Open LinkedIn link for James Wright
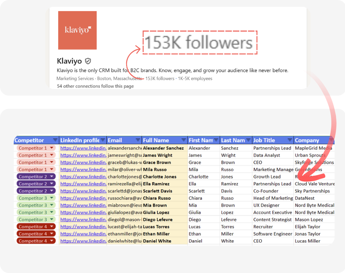Viewport: 345px width, 273px height. pos(83,155)
